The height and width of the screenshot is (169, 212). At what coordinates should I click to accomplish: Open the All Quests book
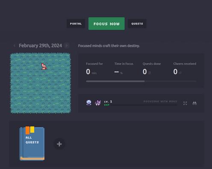[32, 144]
